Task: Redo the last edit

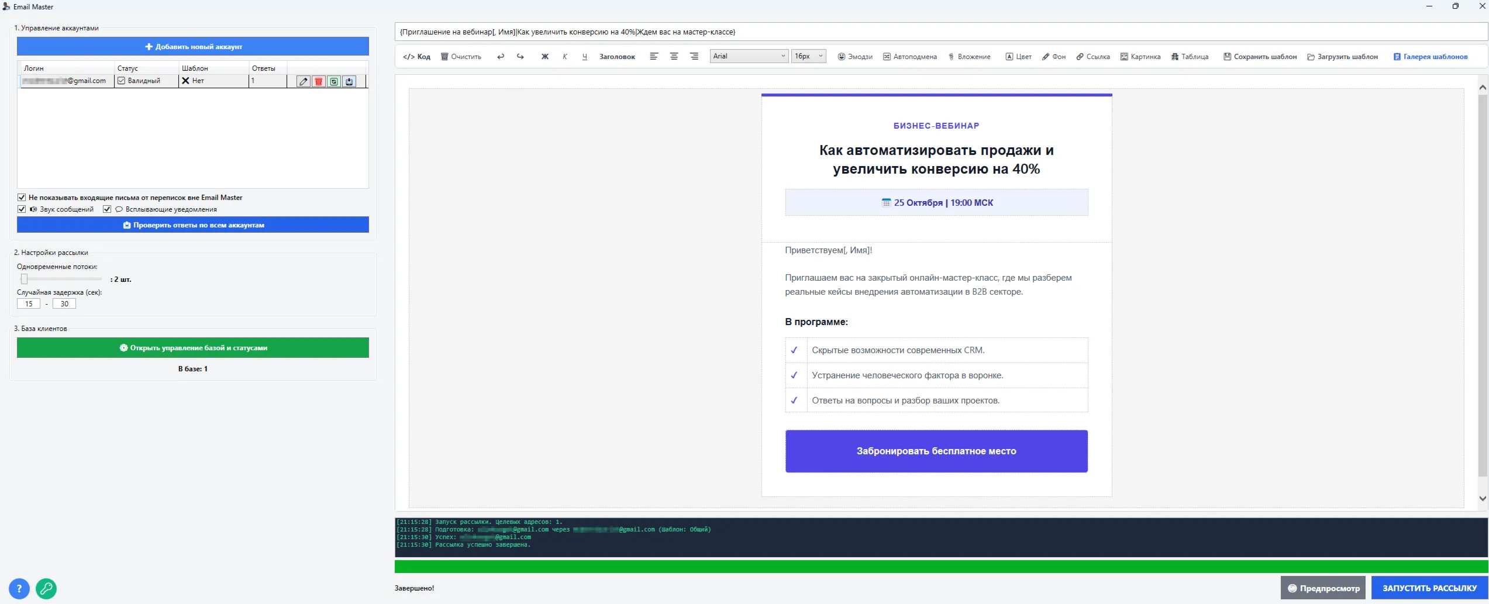Action: (x=521, y=57)
